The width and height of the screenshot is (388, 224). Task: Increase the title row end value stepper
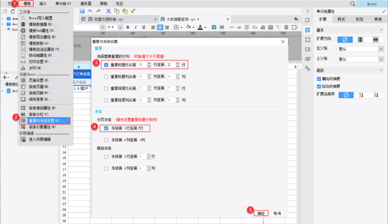coord(178,63)
